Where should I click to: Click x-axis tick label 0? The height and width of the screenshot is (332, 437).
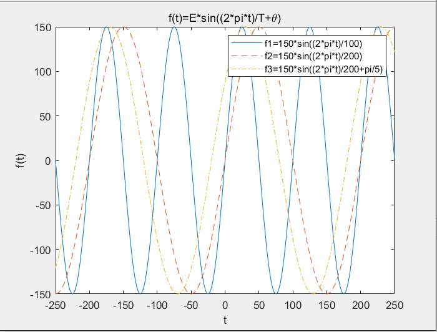[225, 306]
